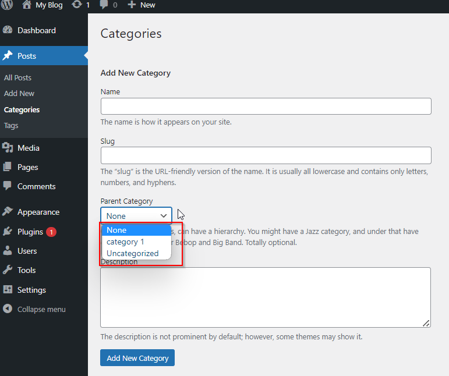This screenshot has width=449, height=376.
Task: Open All Posts submenu link
Action: click(x=17, y=77)
